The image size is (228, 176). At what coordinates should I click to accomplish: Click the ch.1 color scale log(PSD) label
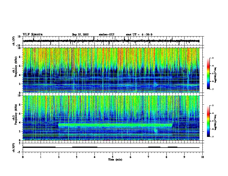tap(216, 75)
